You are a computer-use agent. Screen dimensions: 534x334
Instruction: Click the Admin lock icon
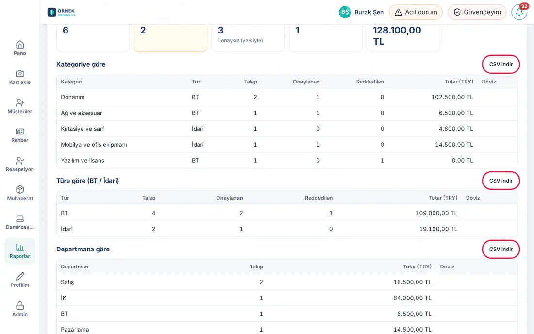20,305
